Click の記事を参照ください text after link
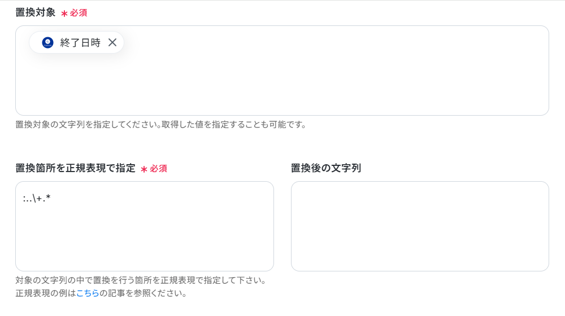Viewport: 565px width, 316px height. [x=144, y=293]
